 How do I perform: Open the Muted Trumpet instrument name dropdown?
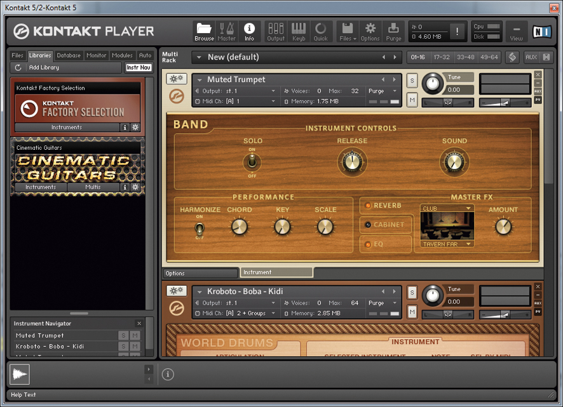200,79
